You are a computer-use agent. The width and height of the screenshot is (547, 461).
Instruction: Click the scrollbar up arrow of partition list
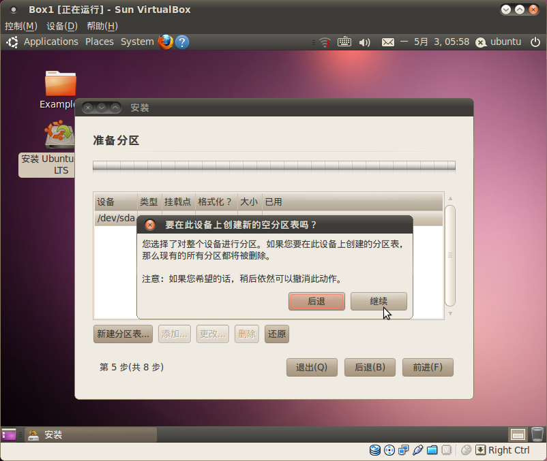[x=450, y=198]
